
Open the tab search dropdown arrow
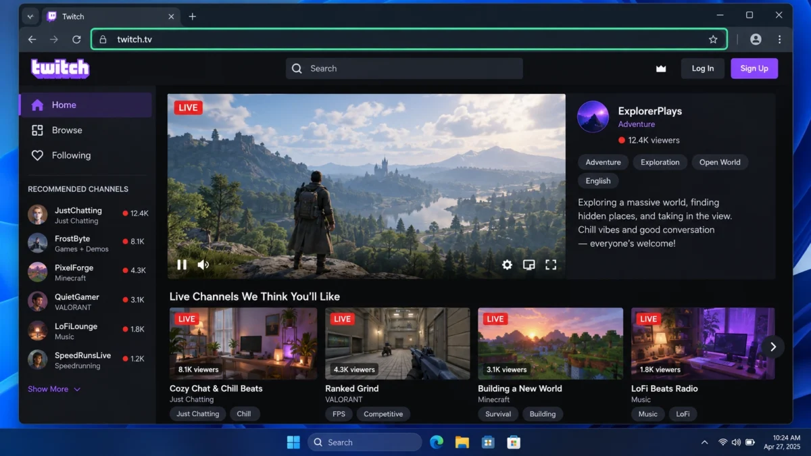tap(30, 16)
